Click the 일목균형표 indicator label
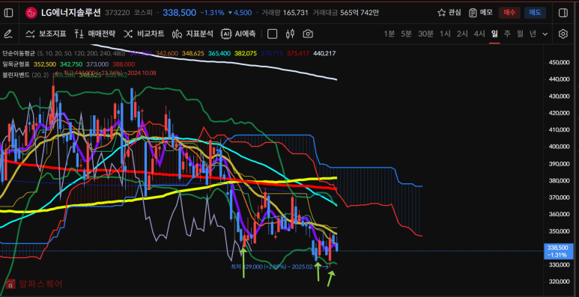 click(x=16, y=64)
